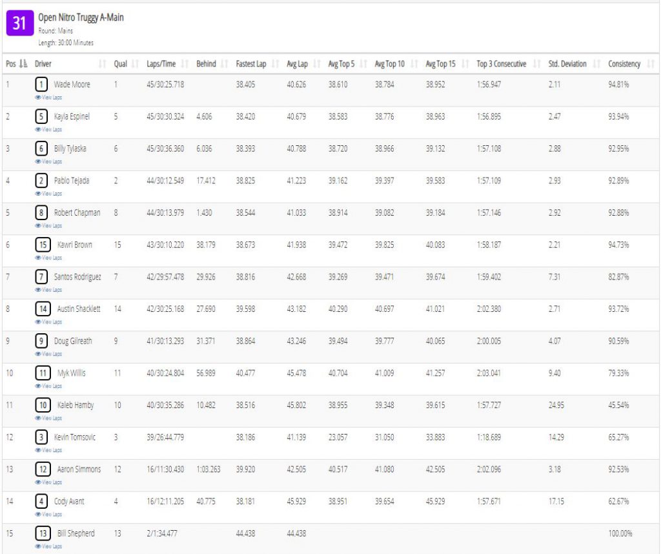
Task: Click sort arrows beside Consistency header
Action: (x=651, y=64)
